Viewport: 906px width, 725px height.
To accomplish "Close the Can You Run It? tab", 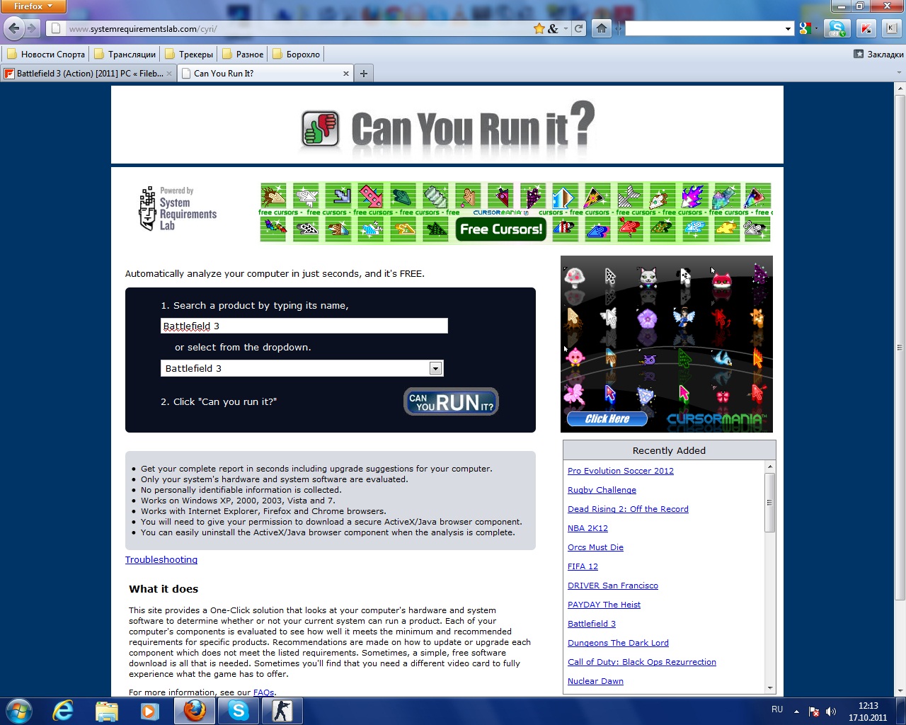I will [346, 74].
